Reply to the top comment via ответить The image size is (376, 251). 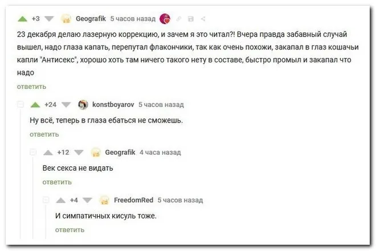tap(31, 87)
